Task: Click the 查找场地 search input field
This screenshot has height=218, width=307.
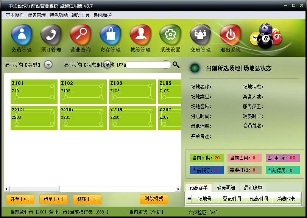Action: point(148,65)
